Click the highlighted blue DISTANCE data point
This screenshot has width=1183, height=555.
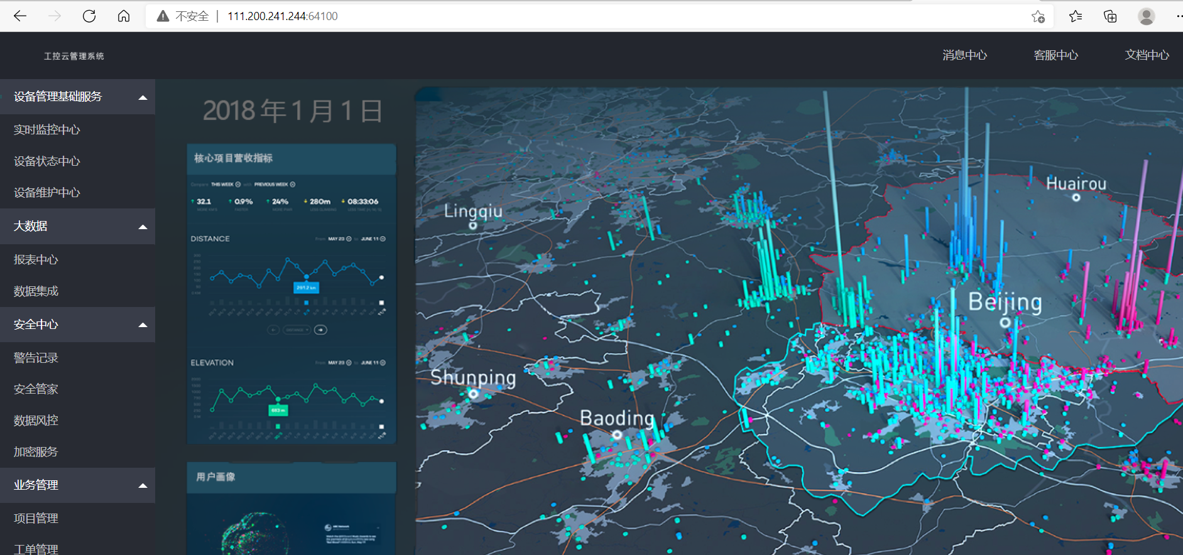coord(307,277)
